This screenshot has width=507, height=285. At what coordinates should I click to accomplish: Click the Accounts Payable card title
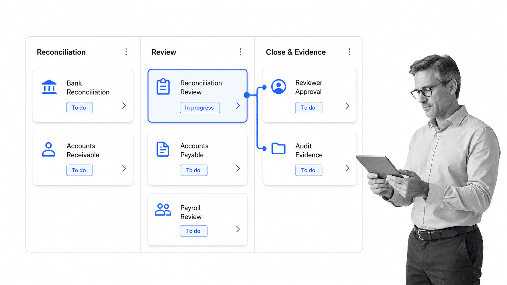click(x=194, y=150)
